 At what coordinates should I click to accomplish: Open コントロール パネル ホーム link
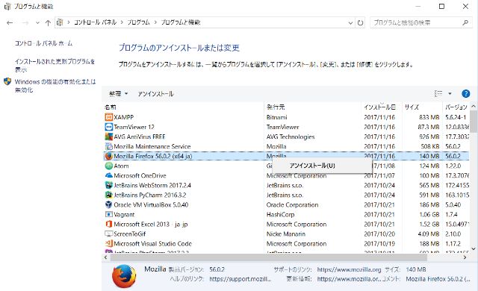43,43
